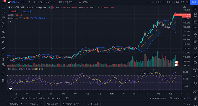The width and height of the screenshot is (198, 106).
Task: Undo the last chart action
Action: coord(148,2)
